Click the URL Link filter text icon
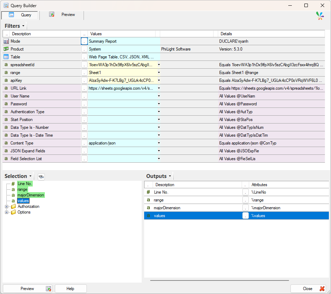Image resolution: width=331 pixels, height=294 pixels. point(6,88)
